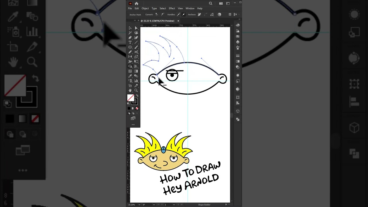Swap fill and stroke arrows

137,95
